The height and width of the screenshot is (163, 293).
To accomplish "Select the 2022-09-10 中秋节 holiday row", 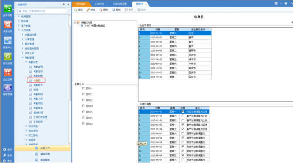I will tap(175, 64).
